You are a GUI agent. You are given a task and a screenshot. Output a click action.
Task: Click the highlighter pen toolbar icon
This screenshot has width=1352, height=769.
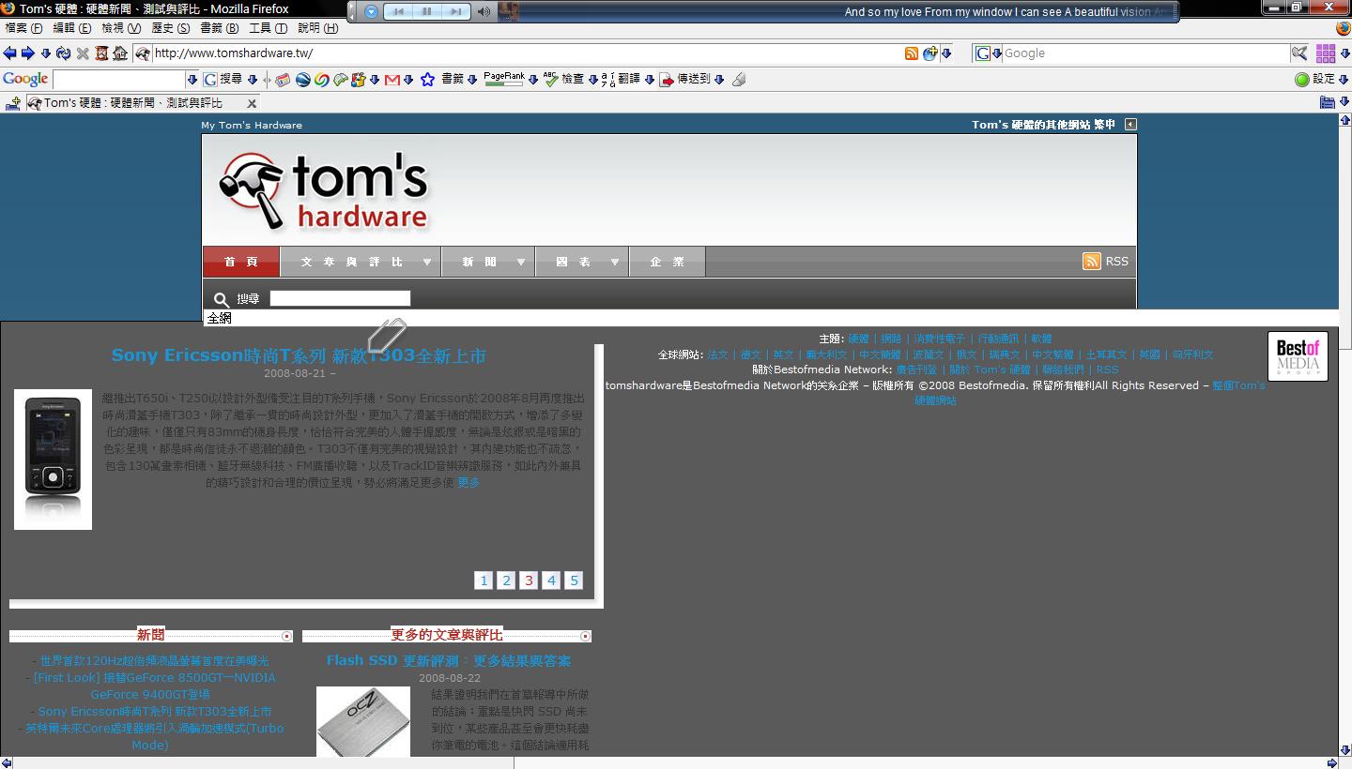click(739, 80)
